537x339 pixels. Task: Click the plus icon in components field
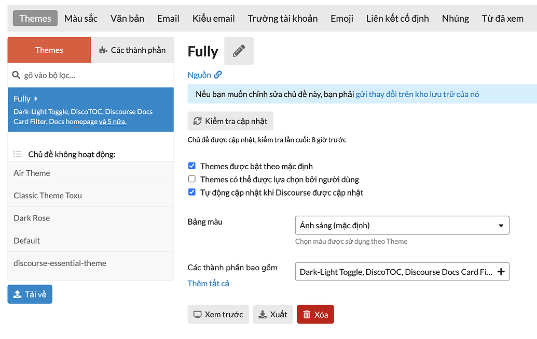click(501, 272)
